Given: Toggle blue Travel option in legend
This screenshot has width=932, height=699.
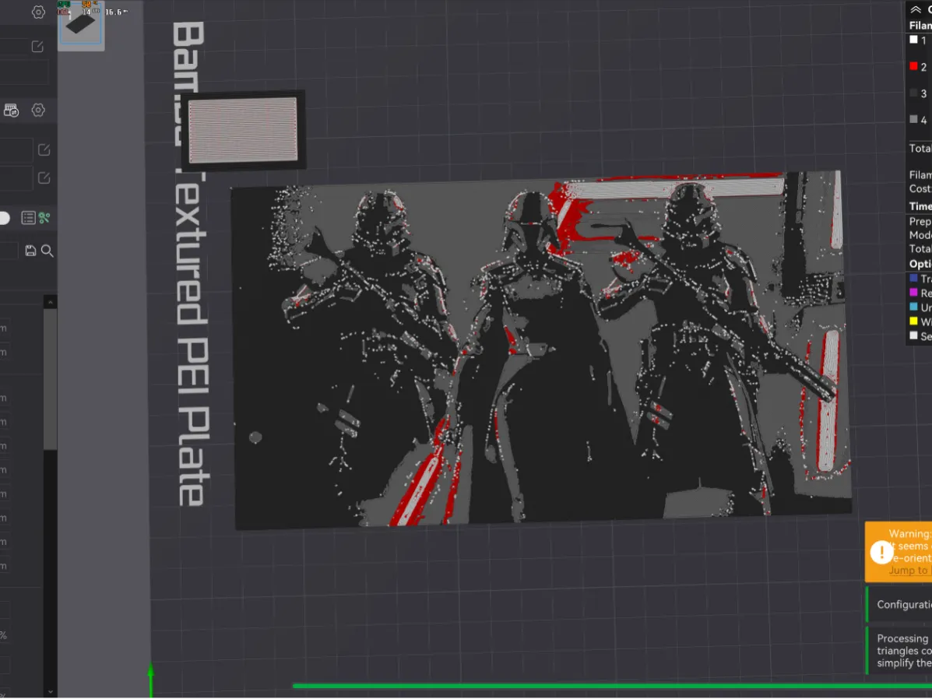Looking at the screenshot, I should point(913,278).
